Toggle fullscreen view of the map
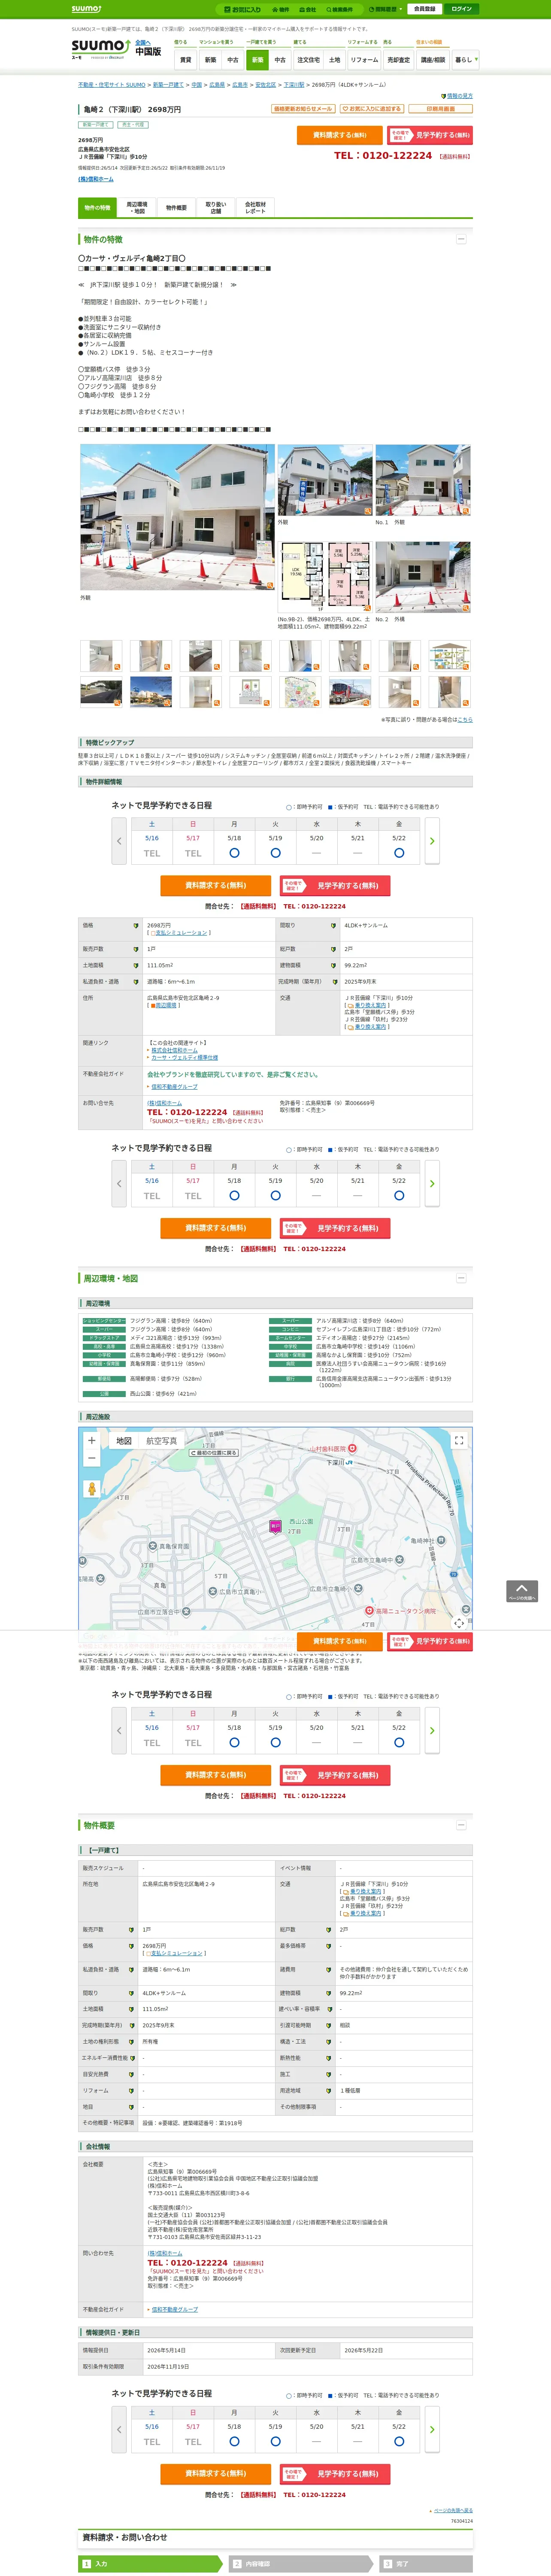This screenshot has width=551, height=2576. pyautogui.click(x=459, y=1441)
